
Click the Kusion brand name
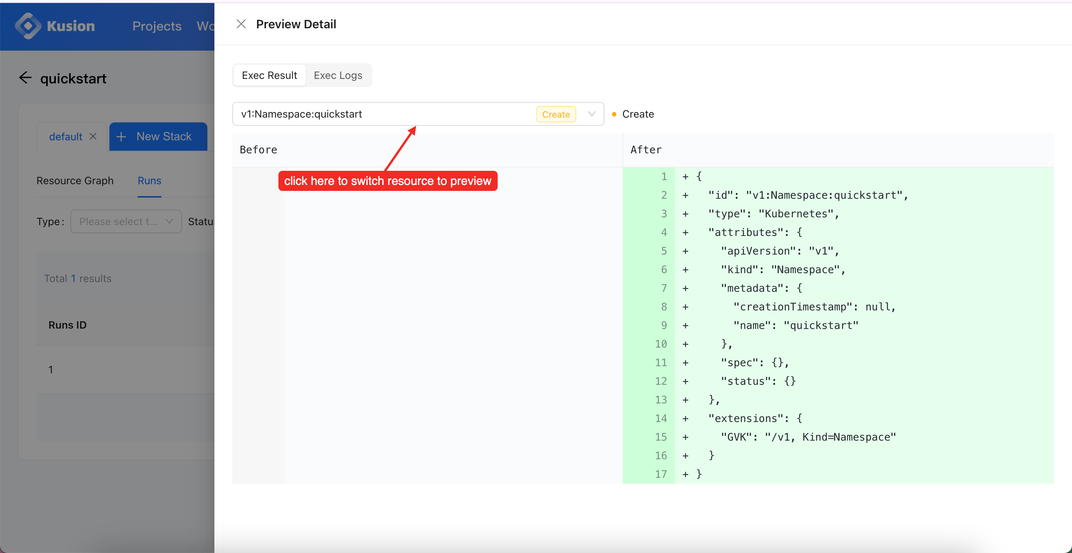(x=71, y=26)
